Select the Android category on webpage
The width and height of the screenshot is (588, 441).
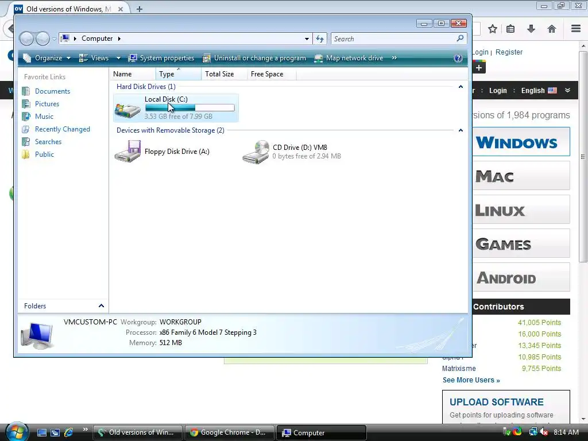pyautogui.click(x=521, y=277)
